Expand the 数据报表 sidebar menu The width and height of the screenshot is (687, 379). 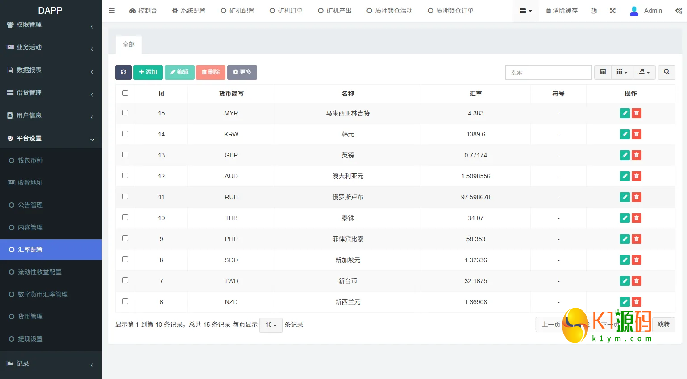tap(51, 70)
